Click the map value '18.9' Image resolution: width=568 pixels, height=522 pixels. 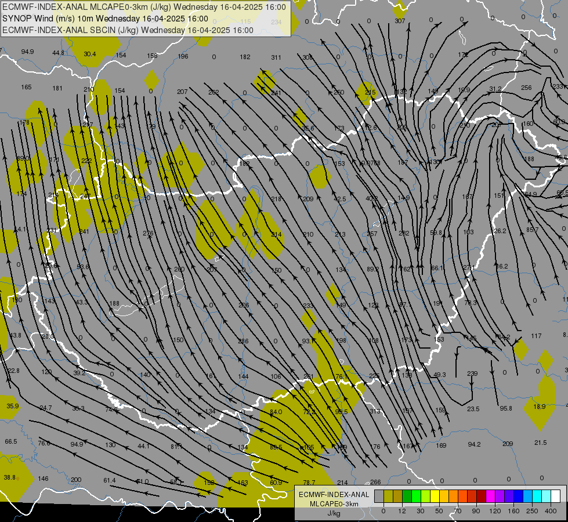coord(540,407)
